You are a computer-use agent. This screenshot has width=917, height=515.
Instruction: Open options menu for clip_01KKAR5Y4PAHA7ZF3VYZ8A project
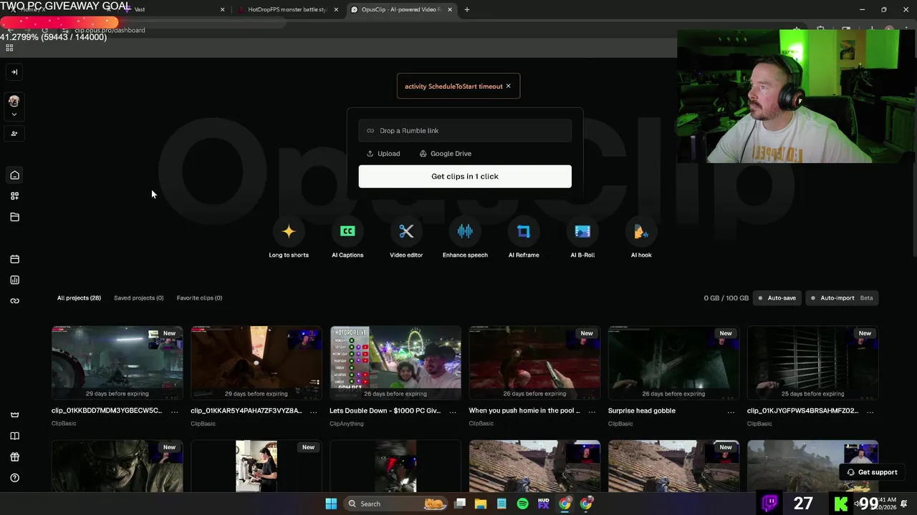pyautogui.click(x=313, y=411)
